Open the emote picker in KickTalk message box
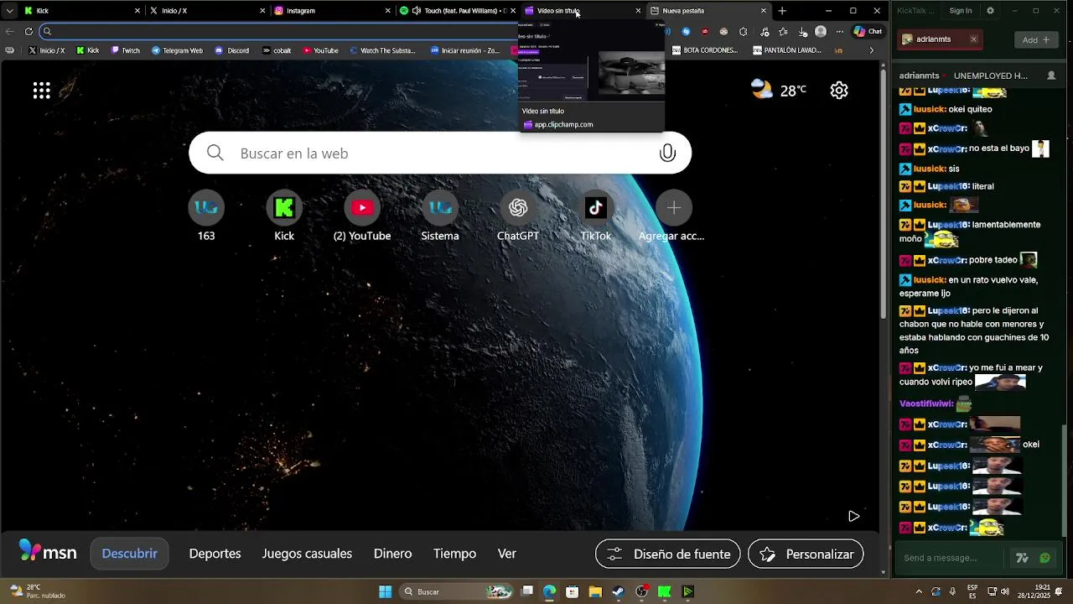 tap(1044, 558)
